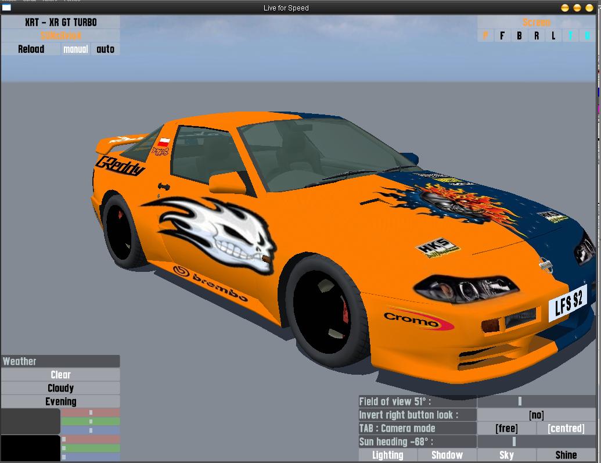This screenshot has height=463, width=601.
Task: Click the leftmost yellow window control button
Action: click(564, 8)
